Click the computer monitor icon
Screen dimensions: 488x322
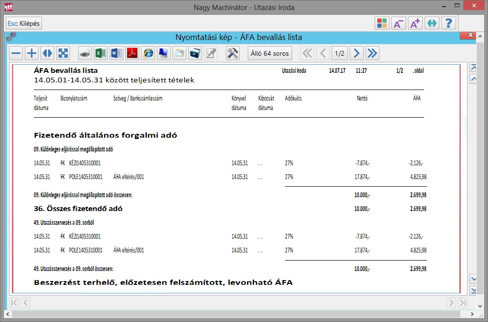[164, 53]
